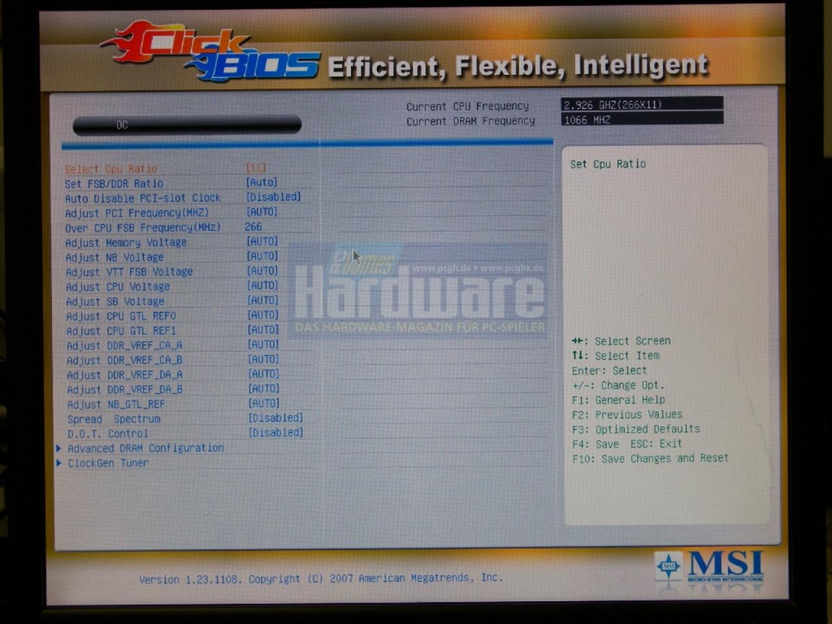Select Adjust CPU GTL REF1 row
This screenshot has height=624, width=832.
(121, 331)
